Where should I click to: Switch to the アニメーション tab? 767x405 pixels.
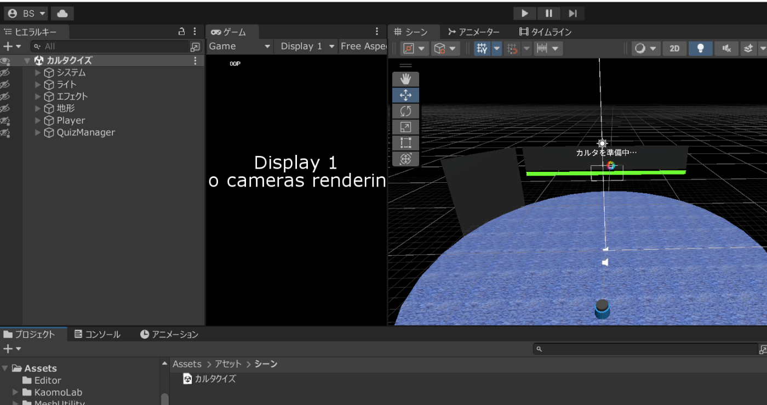pyautogui.click(x=169, y=334)
